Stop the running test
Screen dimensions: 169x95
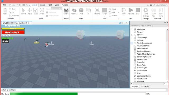tap(138, 11)
